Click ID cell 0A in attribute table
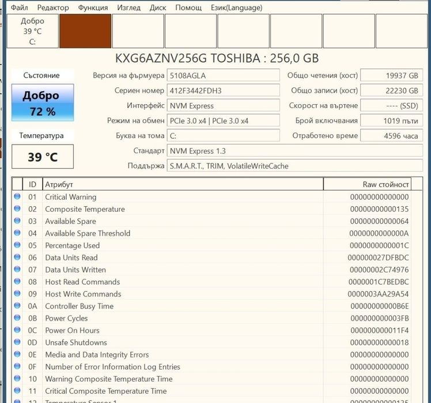The height and width of the screenshot is (403, 431). click(32, 306)
